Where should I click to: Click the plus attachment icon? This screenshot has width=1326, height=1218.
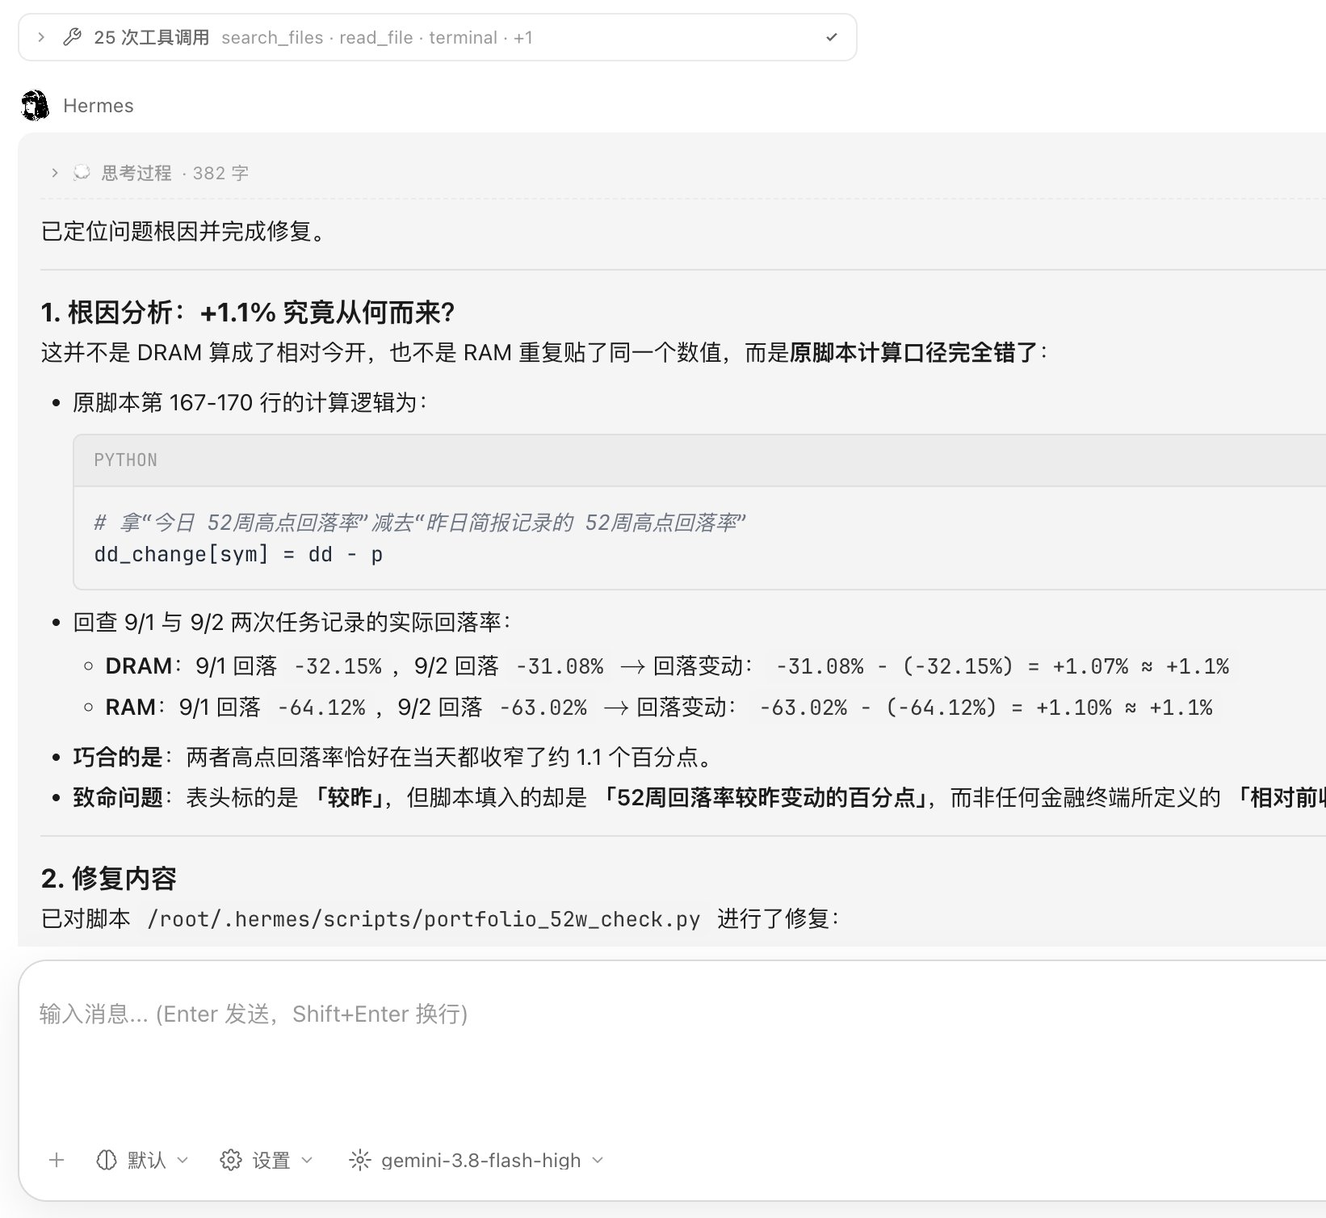(57, 1161)
